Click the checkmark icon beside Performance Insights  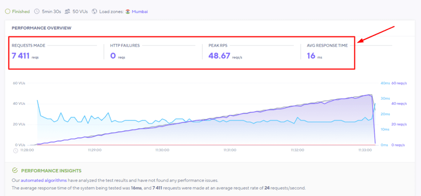[x=15, y=171]
